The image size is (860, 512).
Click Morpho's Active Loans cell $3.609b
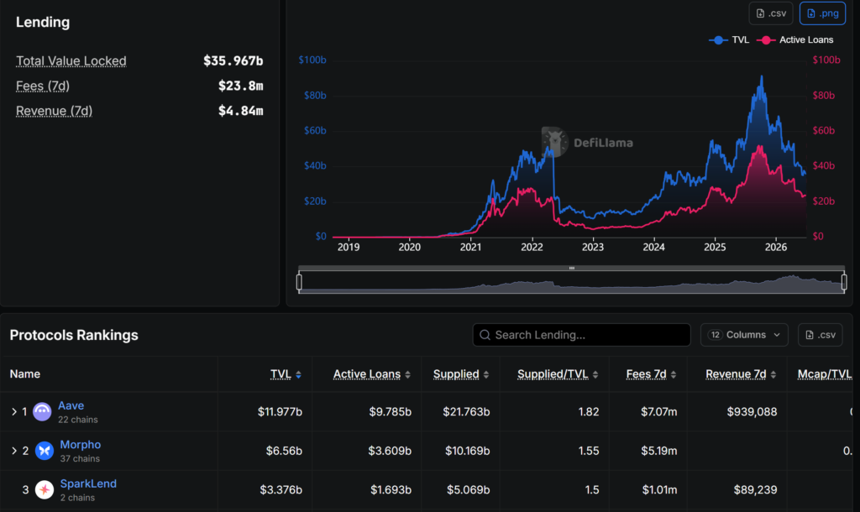click(390, 451)
